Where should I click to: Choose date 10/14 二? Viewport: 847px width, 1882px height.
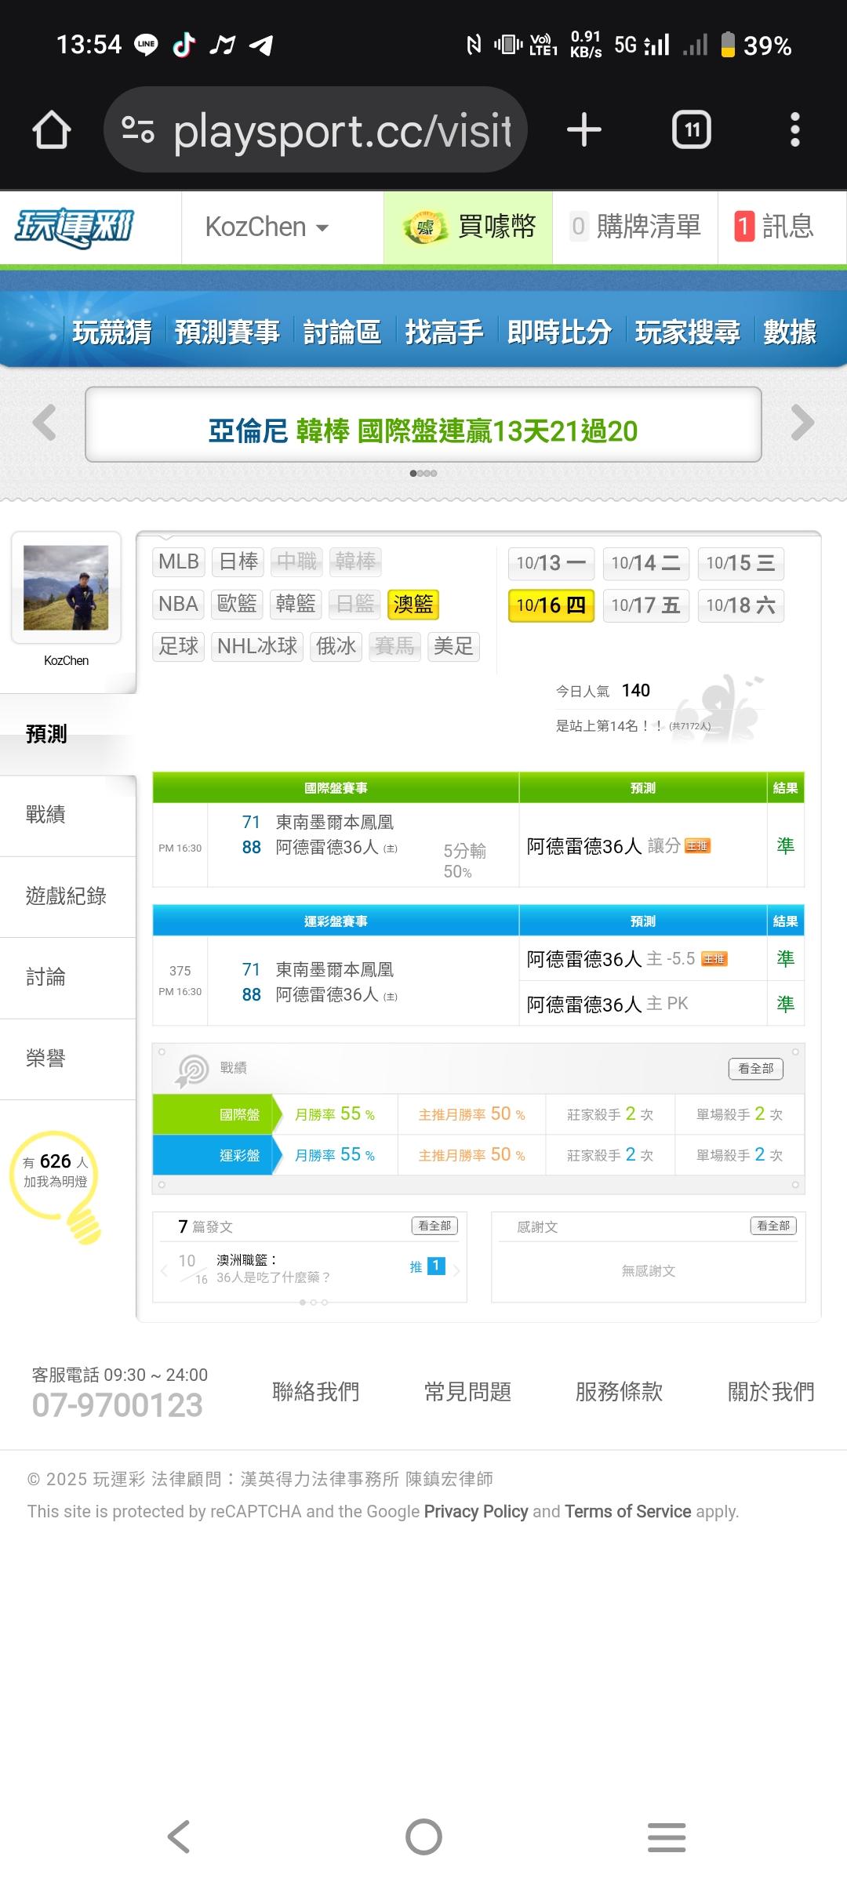646,563
